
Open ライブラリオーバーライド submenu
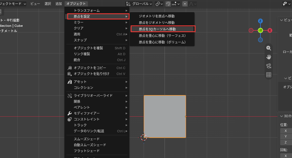point(97,96)
